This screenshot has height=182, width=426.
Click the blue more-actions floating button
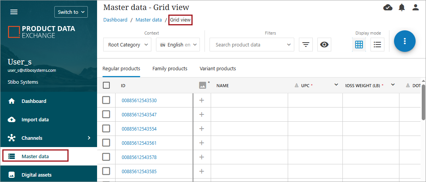click(404, 41)
